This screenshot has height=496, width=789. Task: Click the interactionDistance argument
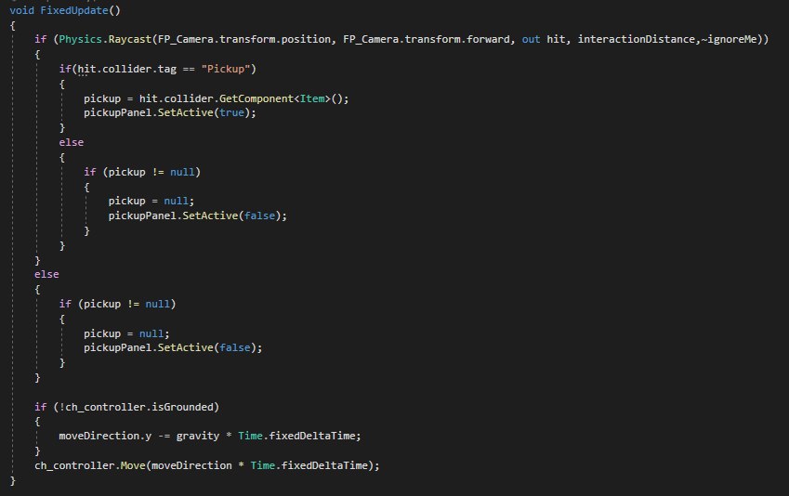point(636,39)
